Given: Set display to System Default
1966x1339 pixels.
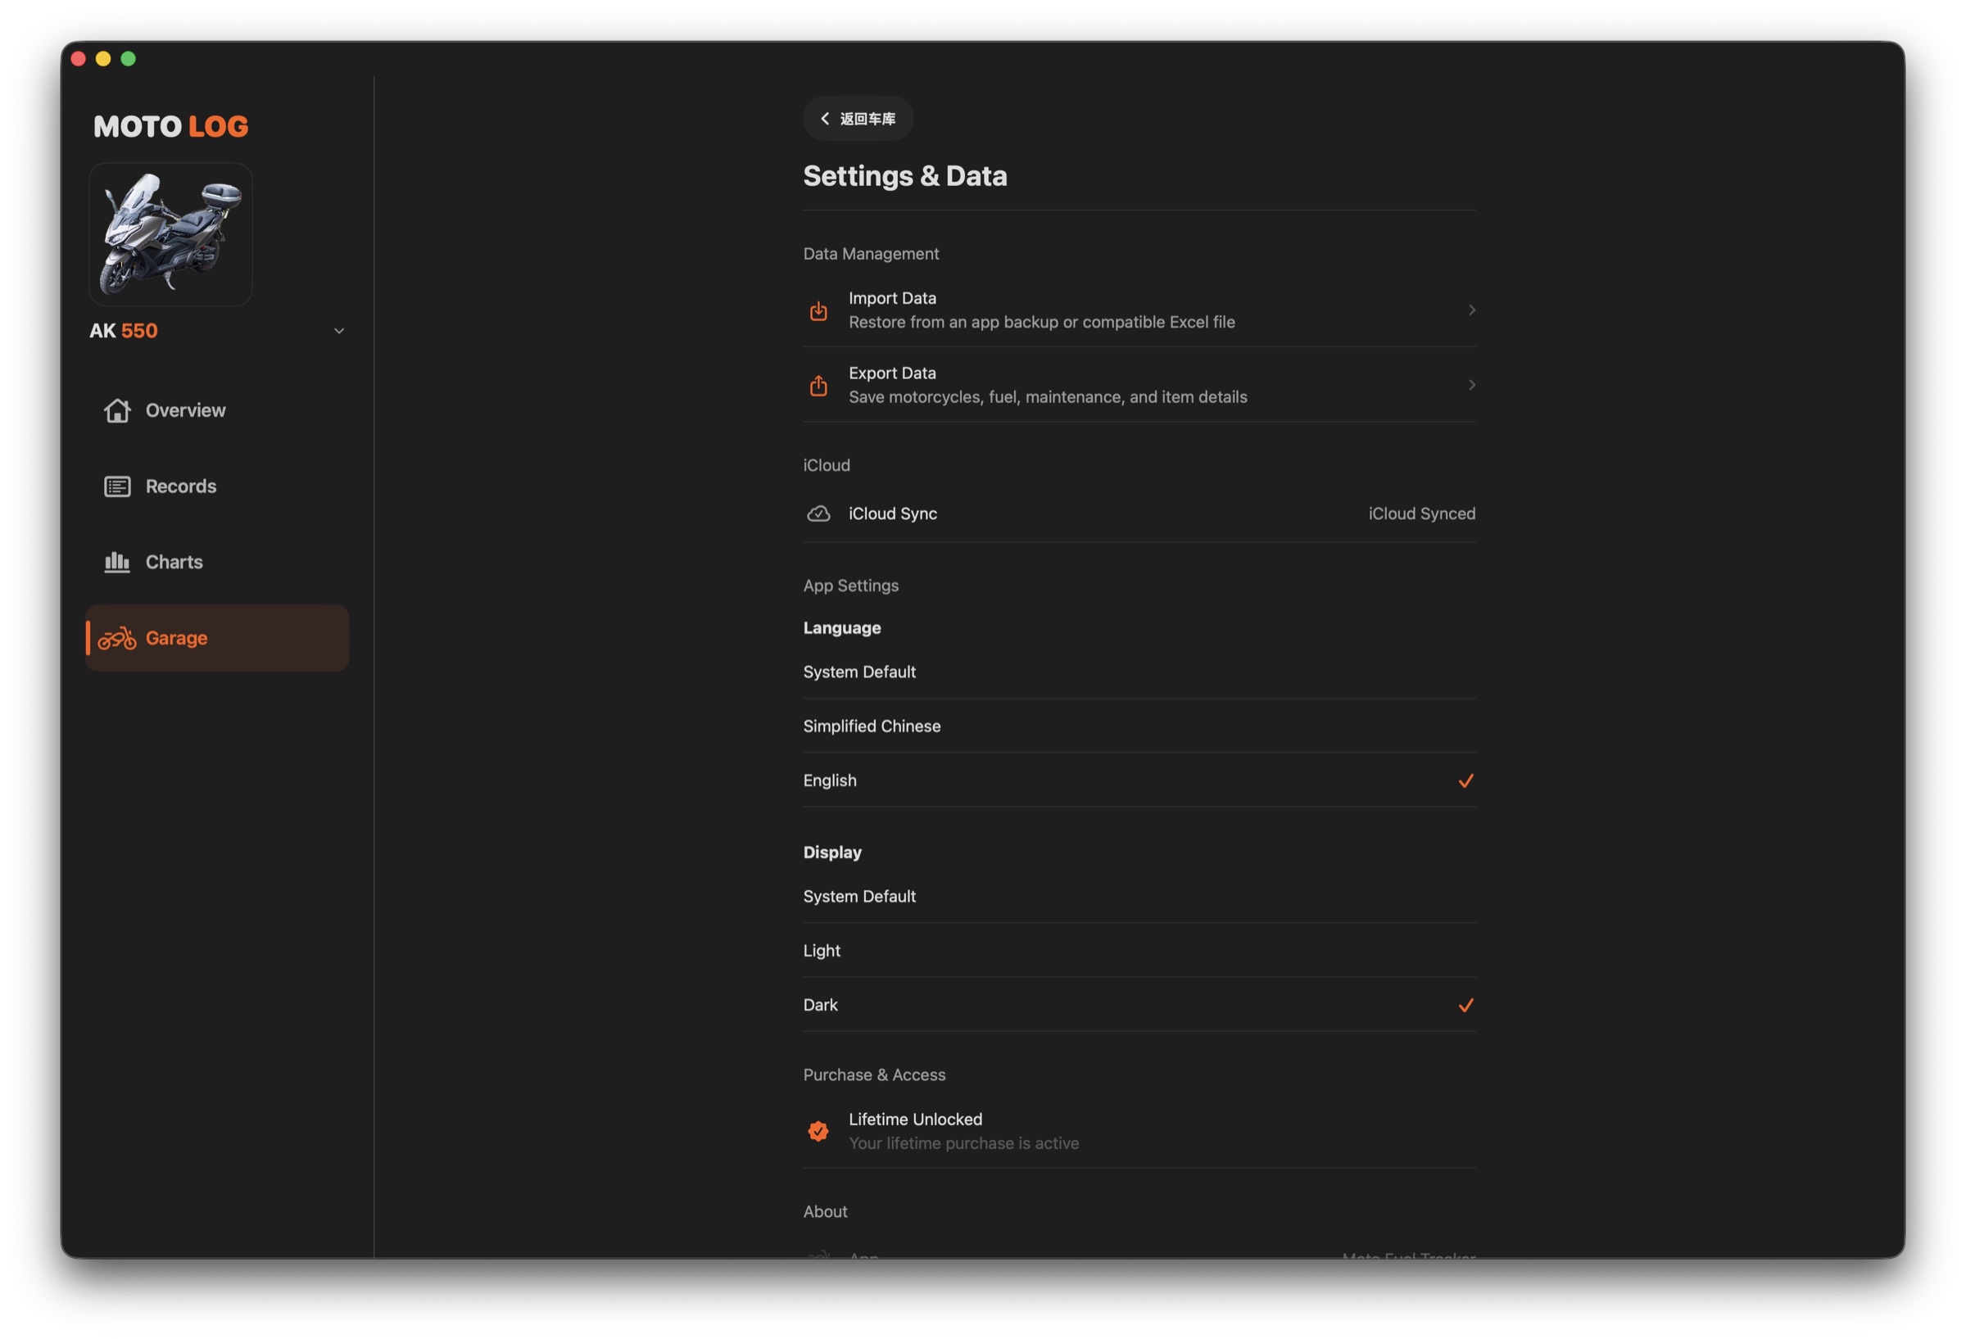Looking at the screenshot, I should [x=1139, y=896].
